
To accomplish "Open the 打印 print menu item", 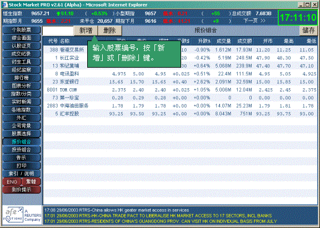I will point(22,166).
